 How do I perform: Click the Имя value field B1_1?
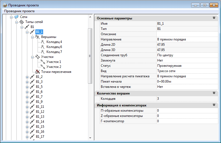click(x=187, y=24)
